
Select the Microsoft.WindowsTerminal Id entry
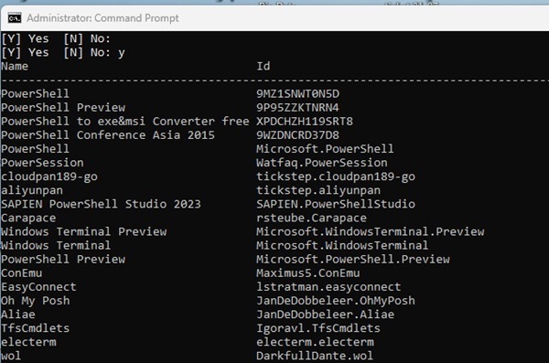pyautogui.click(x=342, y=245)
